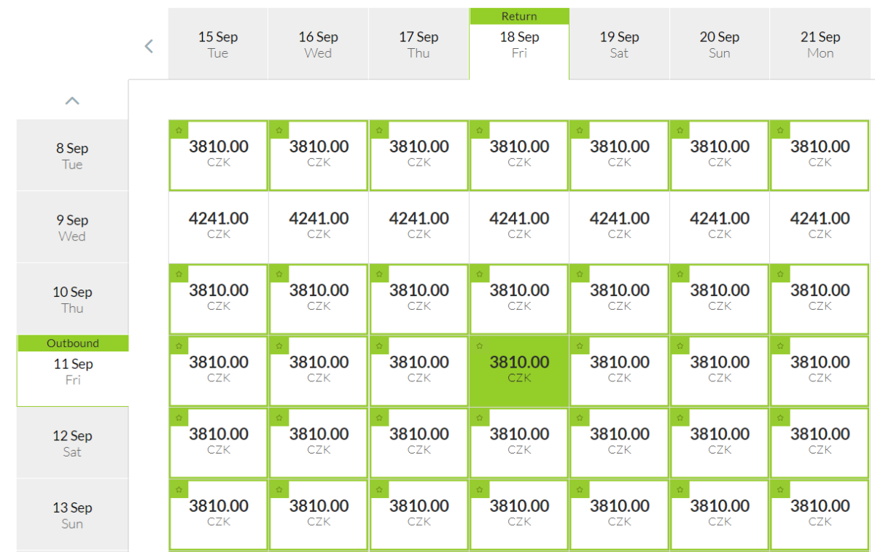Pick 3810.00 CZK fare for 12 Sep/21 Sep
Image resolution: width=875 pixels, height=552 pixels.
coord(820,440)
